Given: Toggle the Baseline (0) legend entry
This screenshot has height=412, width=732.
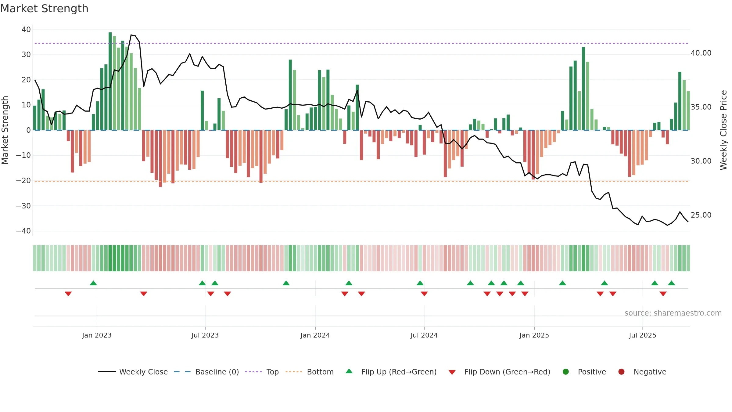Looking at the screenshot, I should [x=206, y=372].
